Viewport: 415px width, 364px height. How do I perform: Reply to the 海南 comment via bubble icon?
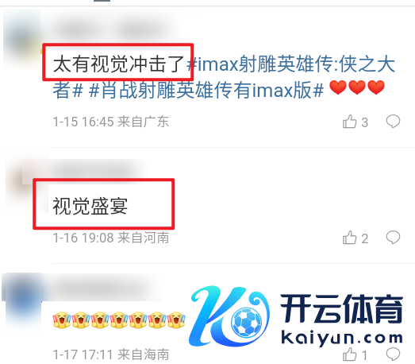(x=393, y=354)
